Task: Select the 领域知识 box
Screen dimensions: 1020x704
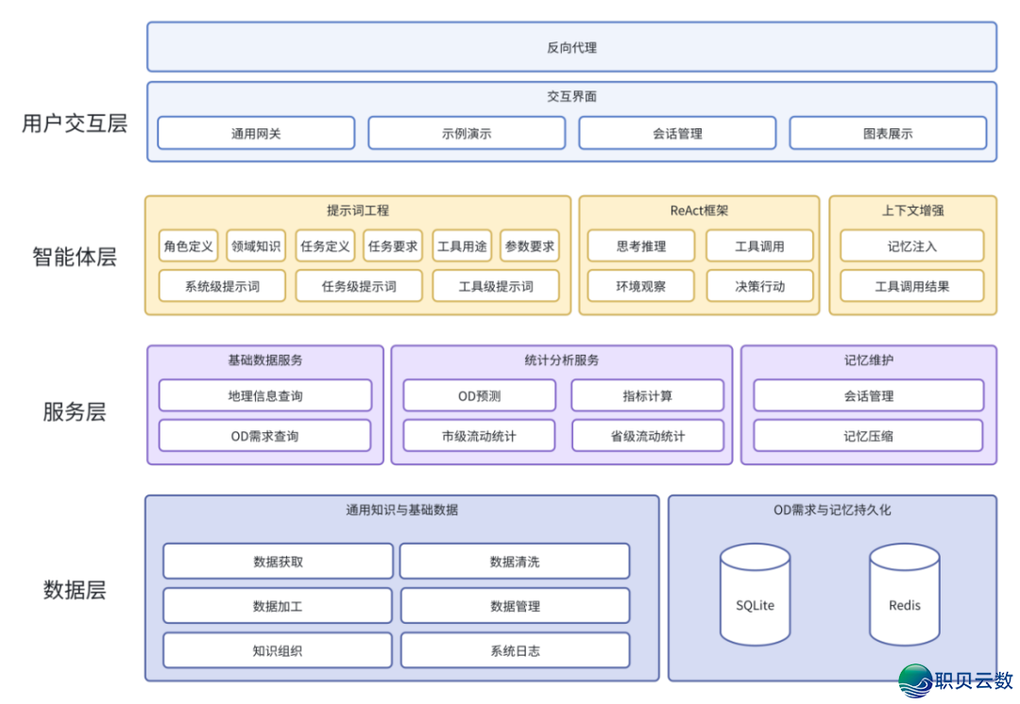Action: pyautogui.click(x=256, y=246)
